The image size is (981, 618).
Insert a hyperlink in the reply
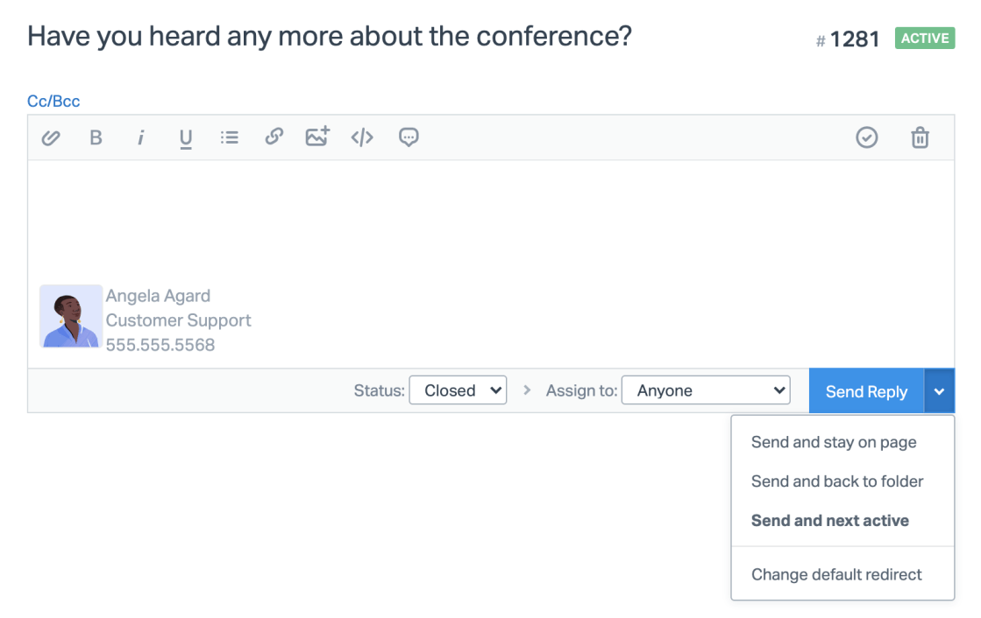(274, 137)
